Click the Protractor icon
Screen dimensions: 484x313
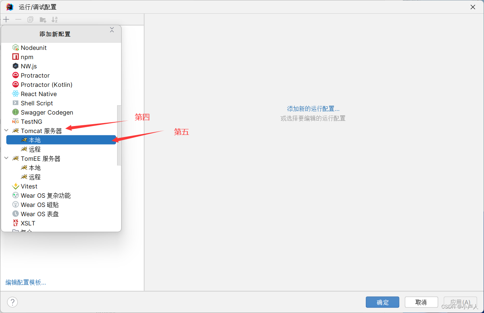[x=16, y=75]
